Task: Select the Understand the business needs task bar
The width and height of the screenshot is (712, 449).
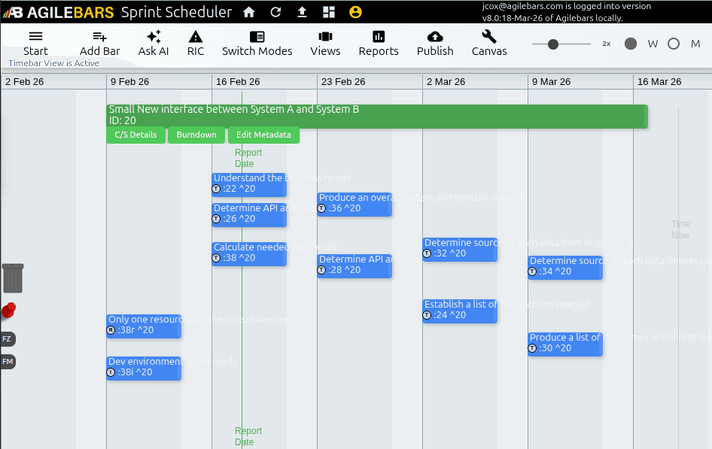Action: point(248,184)
